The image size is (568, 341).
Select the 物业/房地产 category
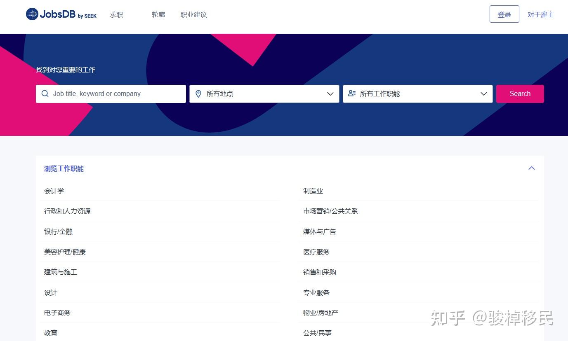pos(320,313)
